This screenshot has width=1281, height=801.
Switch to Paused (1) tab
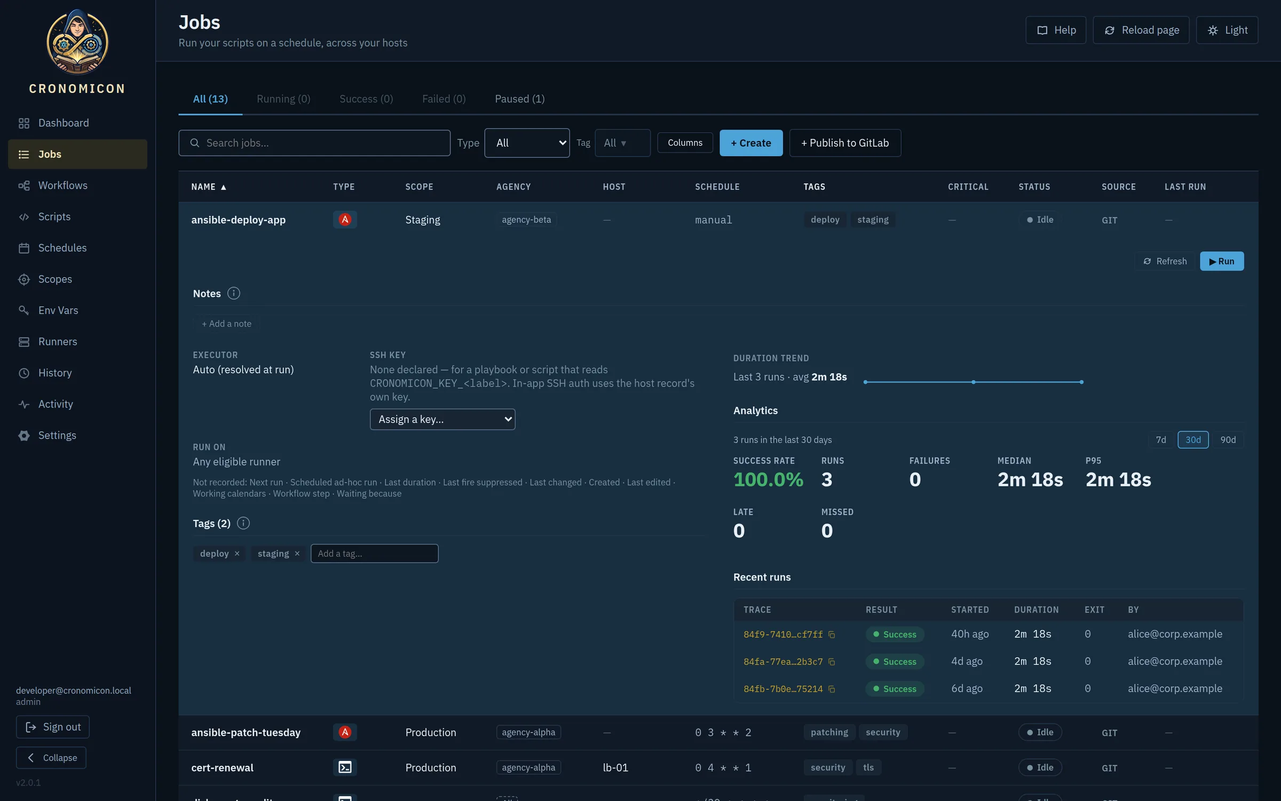519,99
